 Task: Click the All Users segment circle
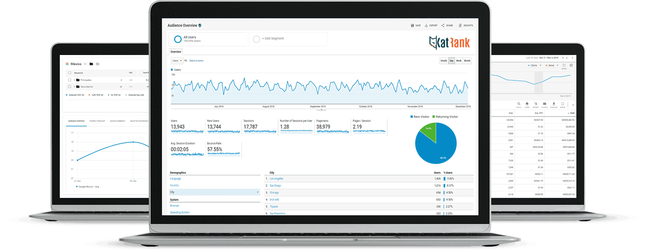178,39
